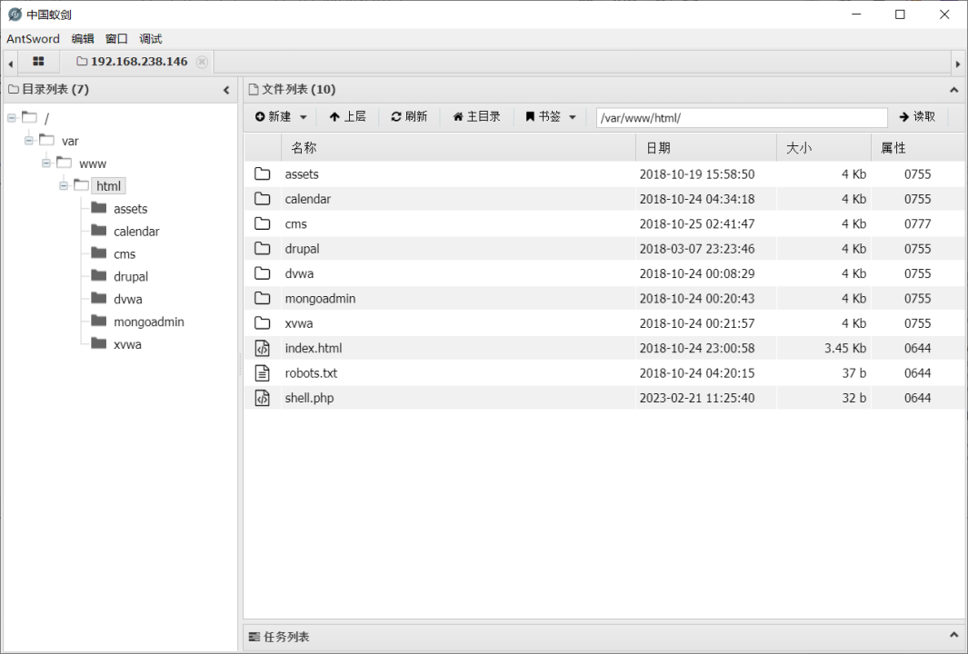Screen dimensions: 968x654
Task: Select assets folder in directory tree
Action: point(130,209)
